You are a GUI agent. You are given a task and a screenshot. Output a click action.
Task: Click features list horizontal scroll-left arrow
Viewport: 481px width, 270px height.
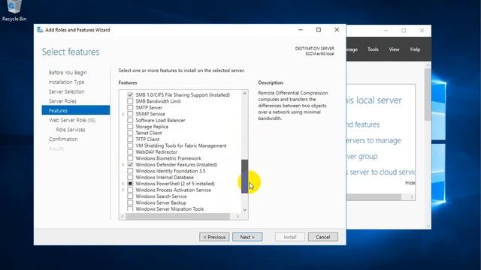(x=123, y=217)
